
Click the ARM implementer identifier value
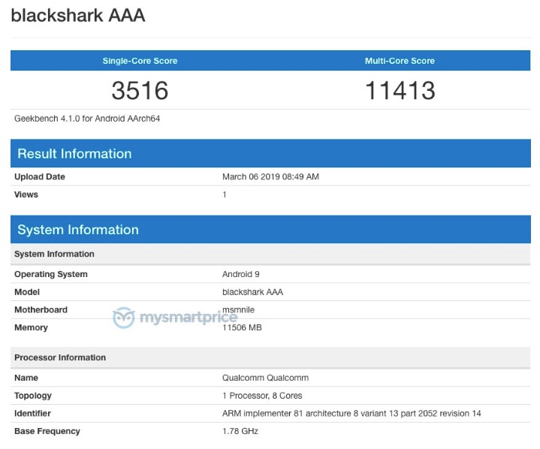click(351, 413)
